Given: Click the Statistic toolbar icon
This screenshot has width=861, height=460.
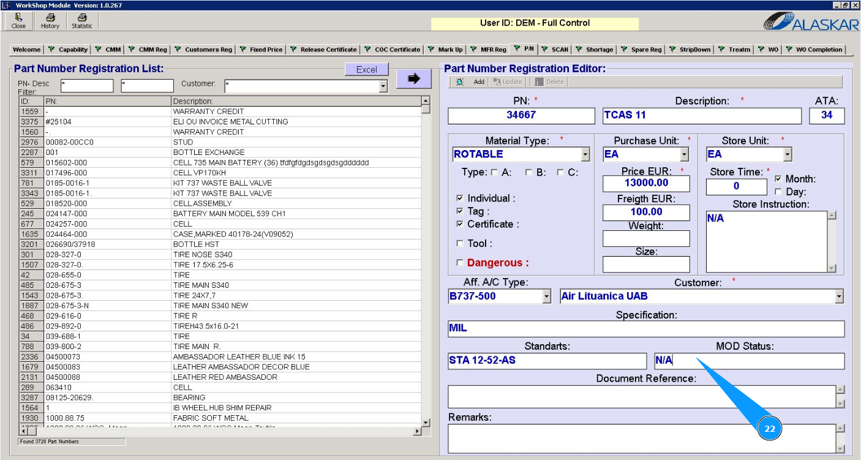Looking at the screenshot, I should (x=82, y=18).
